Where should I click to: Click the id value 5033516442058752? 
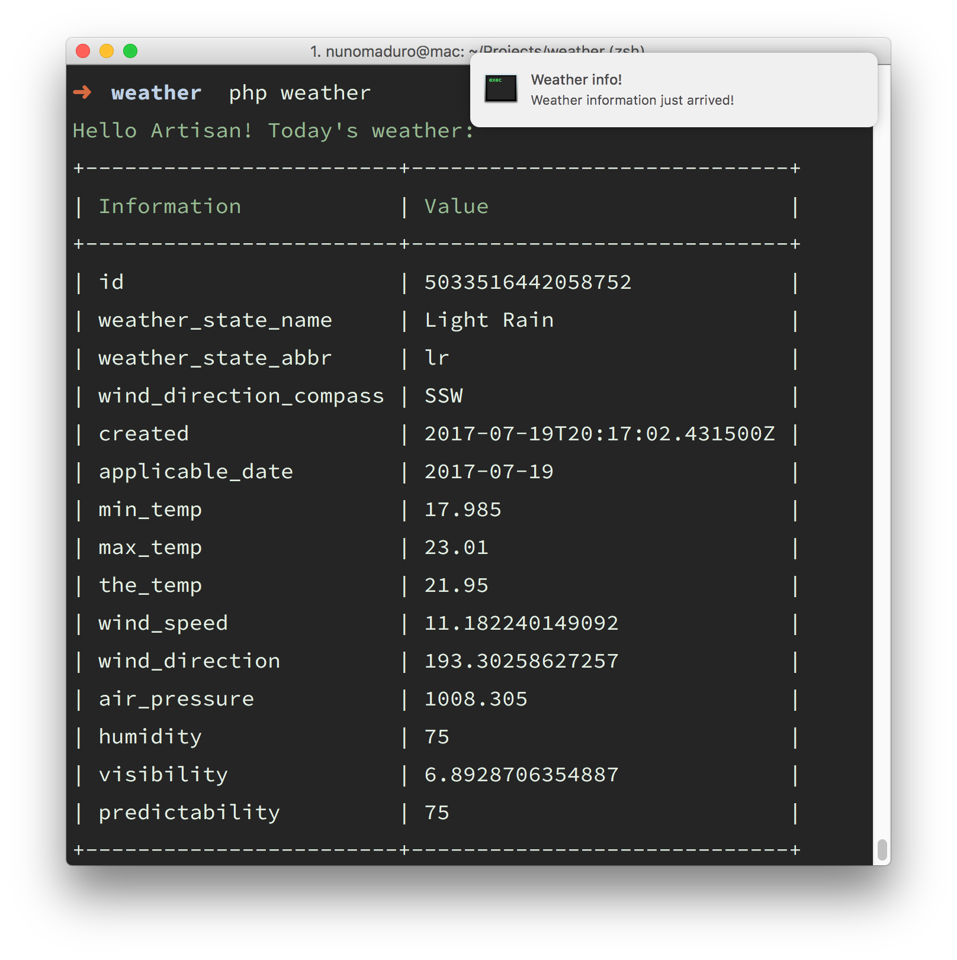(528, 282)
